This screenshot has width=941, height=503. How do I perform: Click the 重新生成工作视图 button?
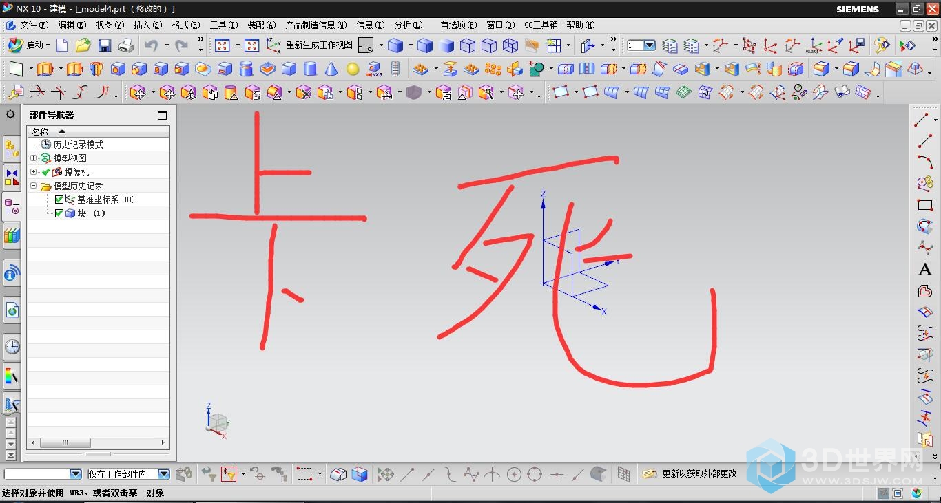click(309, 45)
